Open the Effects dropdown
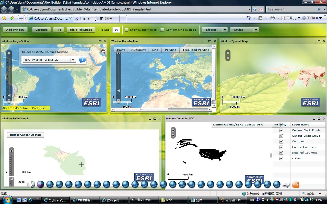327x204 pixels. point(215,30)
